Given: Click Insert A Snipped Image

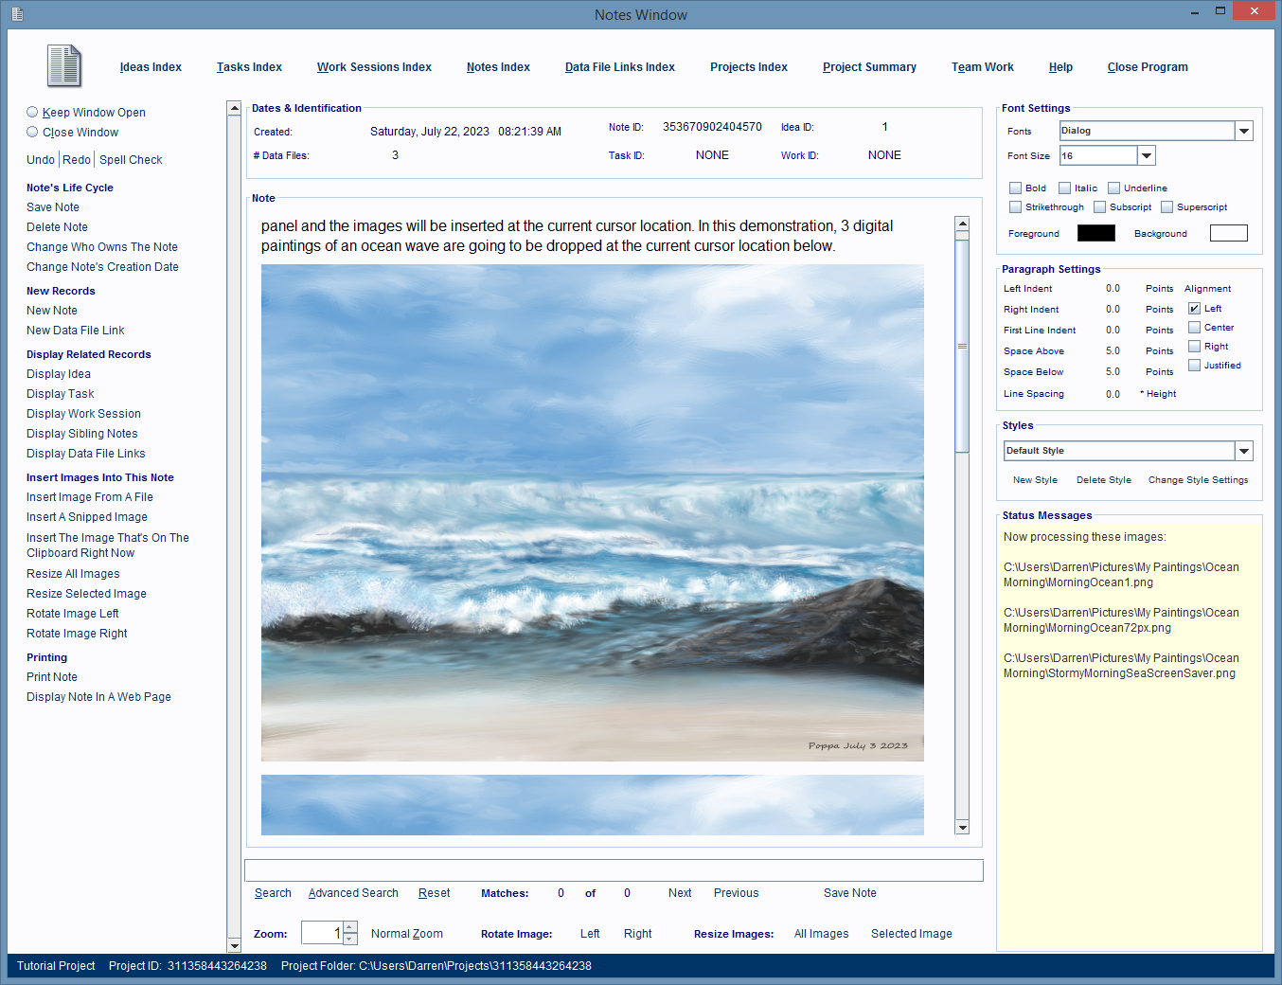Looking at the screenshot, I should click(87, 517).
